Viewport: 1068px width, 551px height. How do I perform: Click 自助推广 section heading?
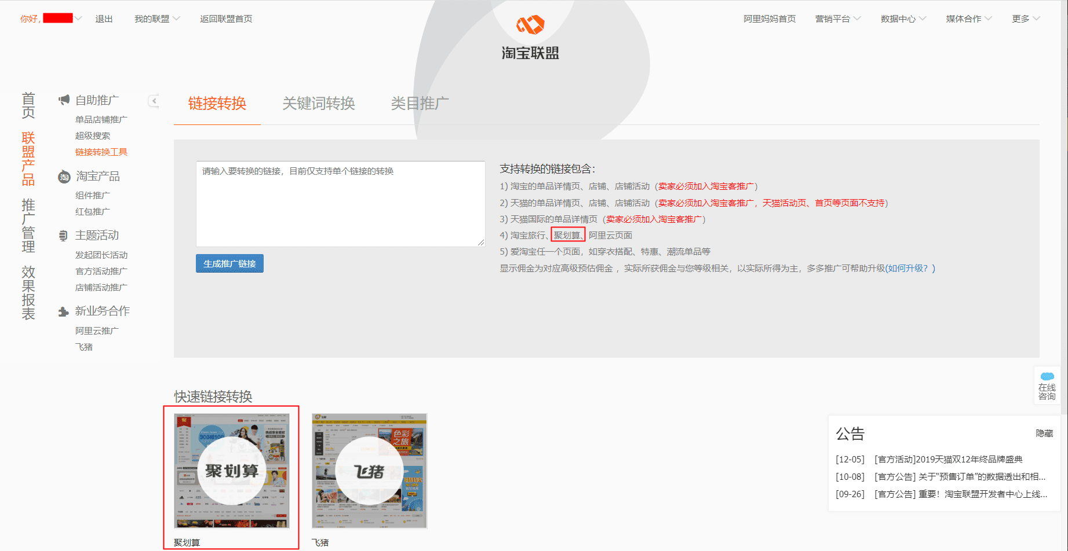(x=97, y=100)
